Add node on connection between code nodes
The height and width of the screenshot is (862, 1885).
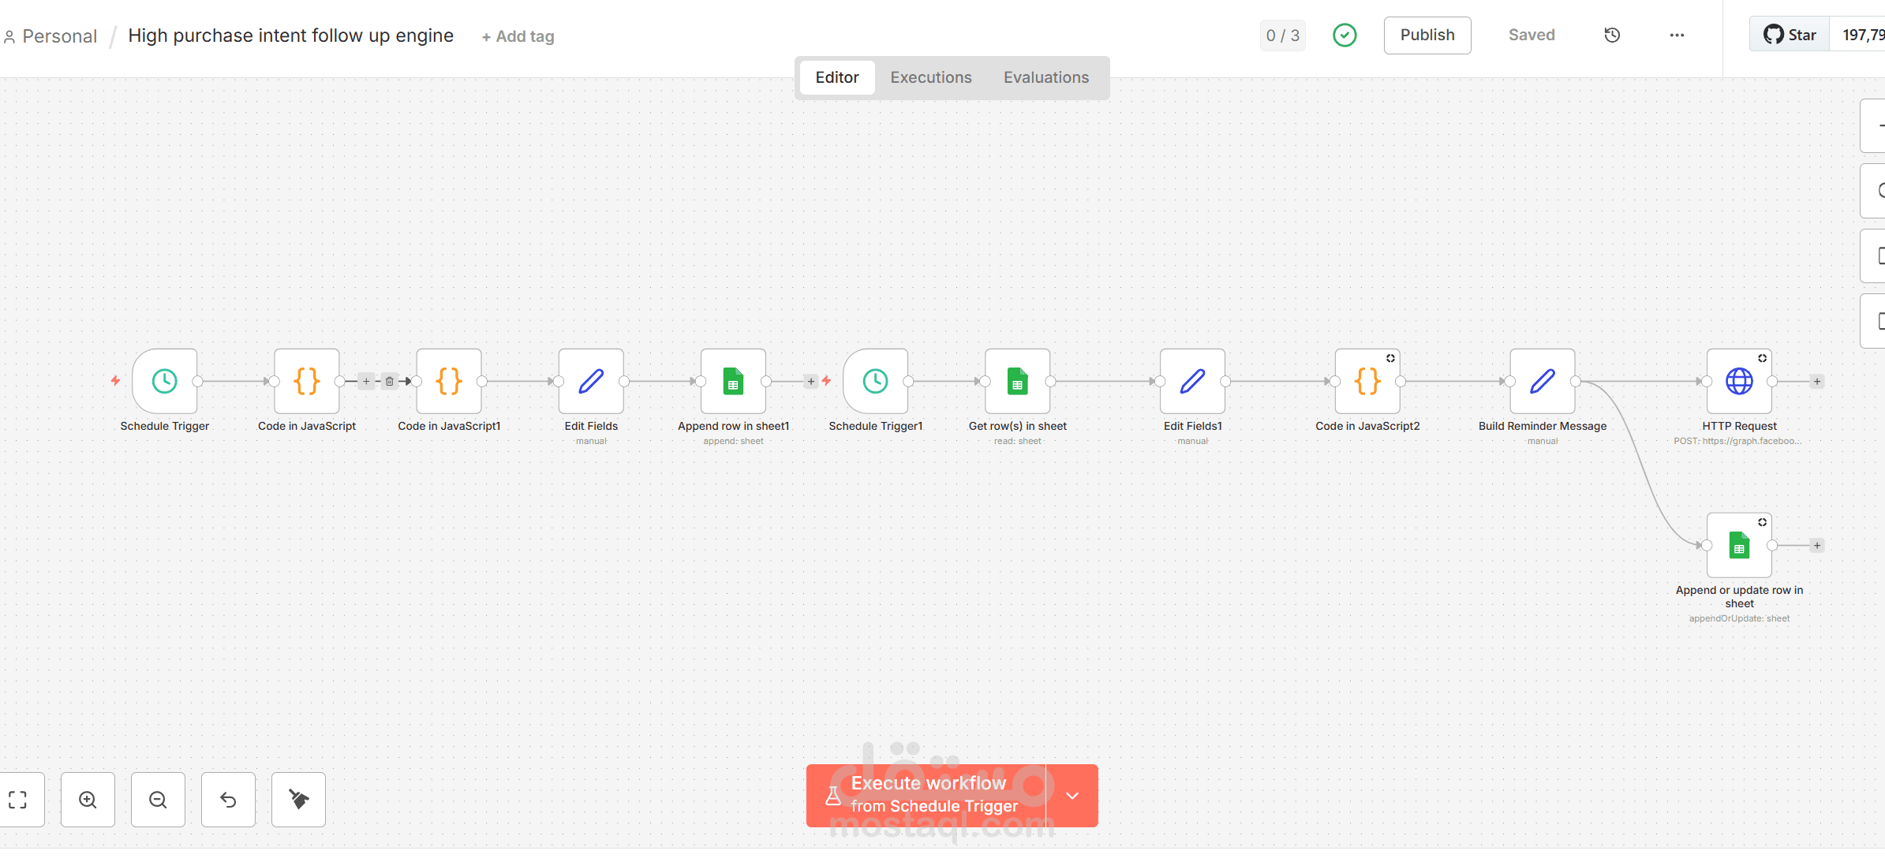[366, 381]
